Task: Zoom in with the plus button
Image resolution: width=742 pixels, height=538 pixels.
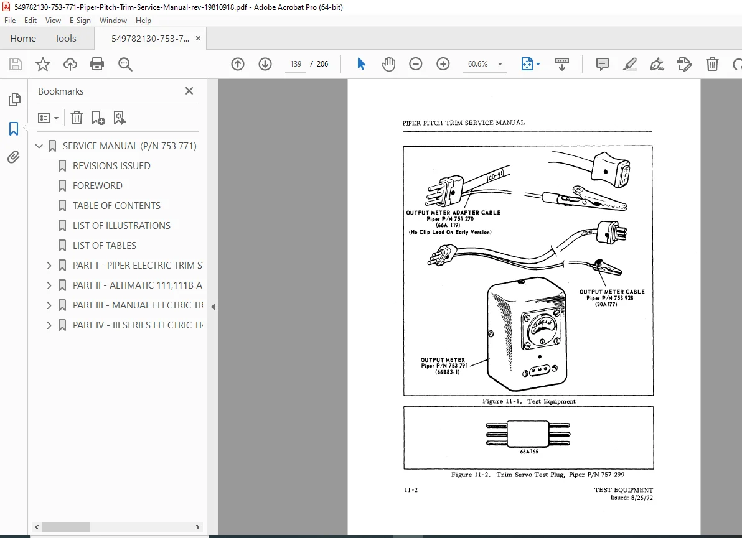Action: [x=443, y=64]
